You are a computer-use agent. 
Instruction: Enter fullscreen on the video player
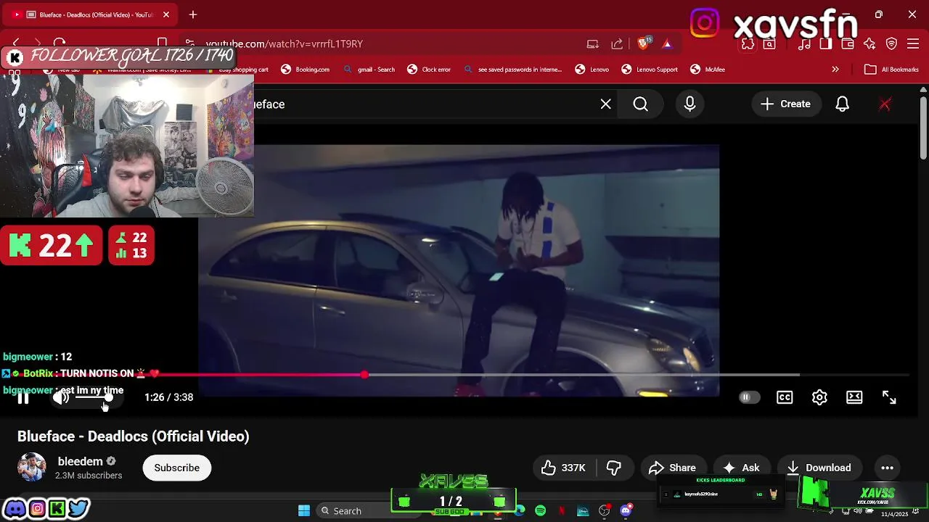[x=889, y=397]
